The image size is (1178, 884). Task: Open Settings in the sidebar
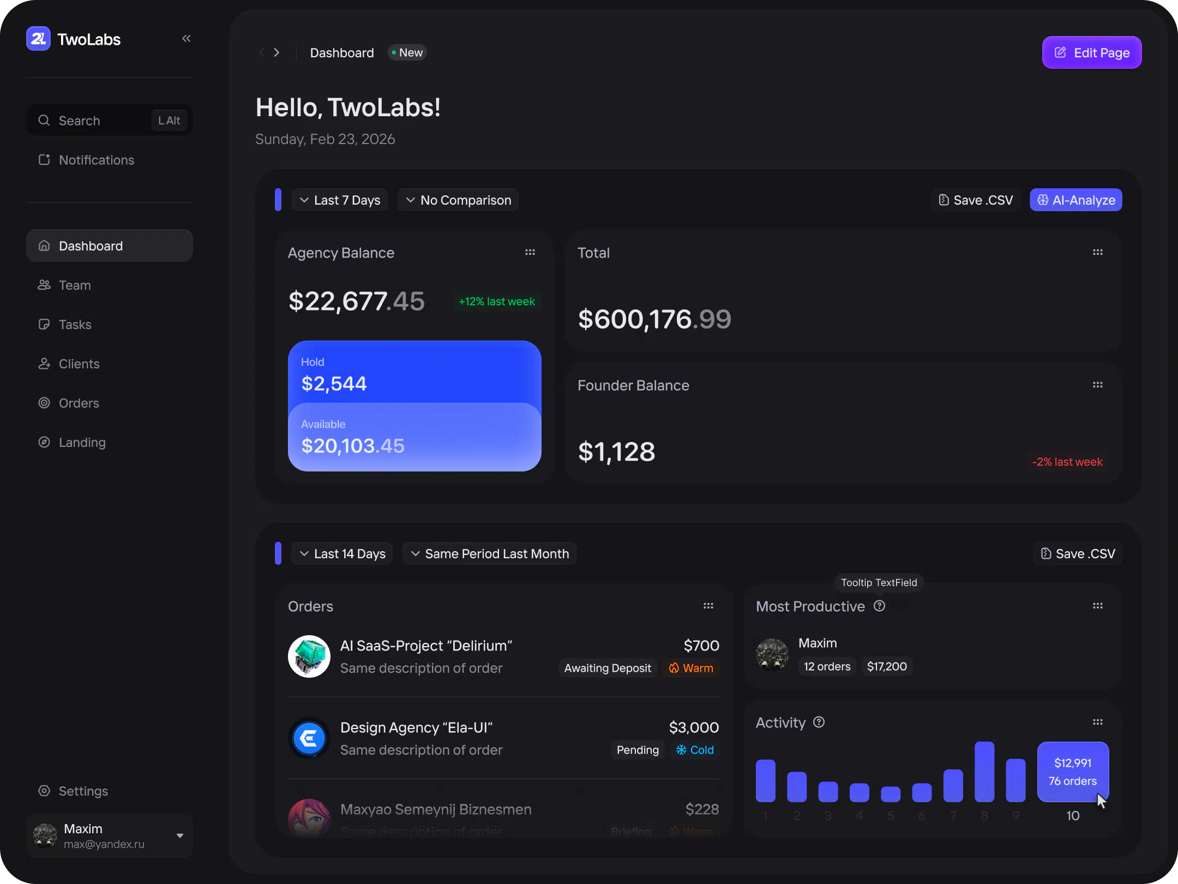[83, 791]
